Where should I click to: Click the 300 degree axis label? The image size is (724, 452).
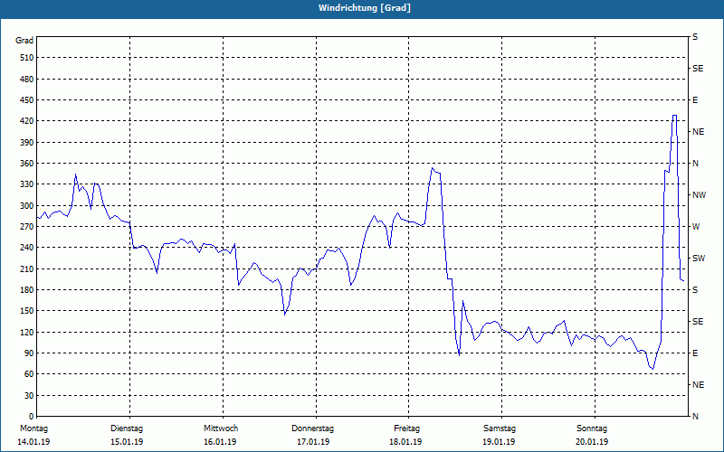pos(27,206)
